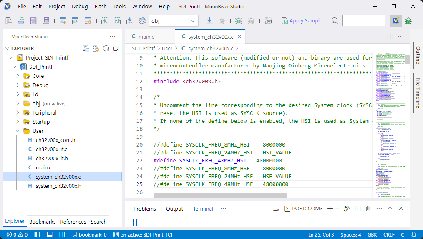The width and height of the screenshot is (423, 239).
Task: Open the Flash menu
Action: pyautogui.click(x=101, y=6)
